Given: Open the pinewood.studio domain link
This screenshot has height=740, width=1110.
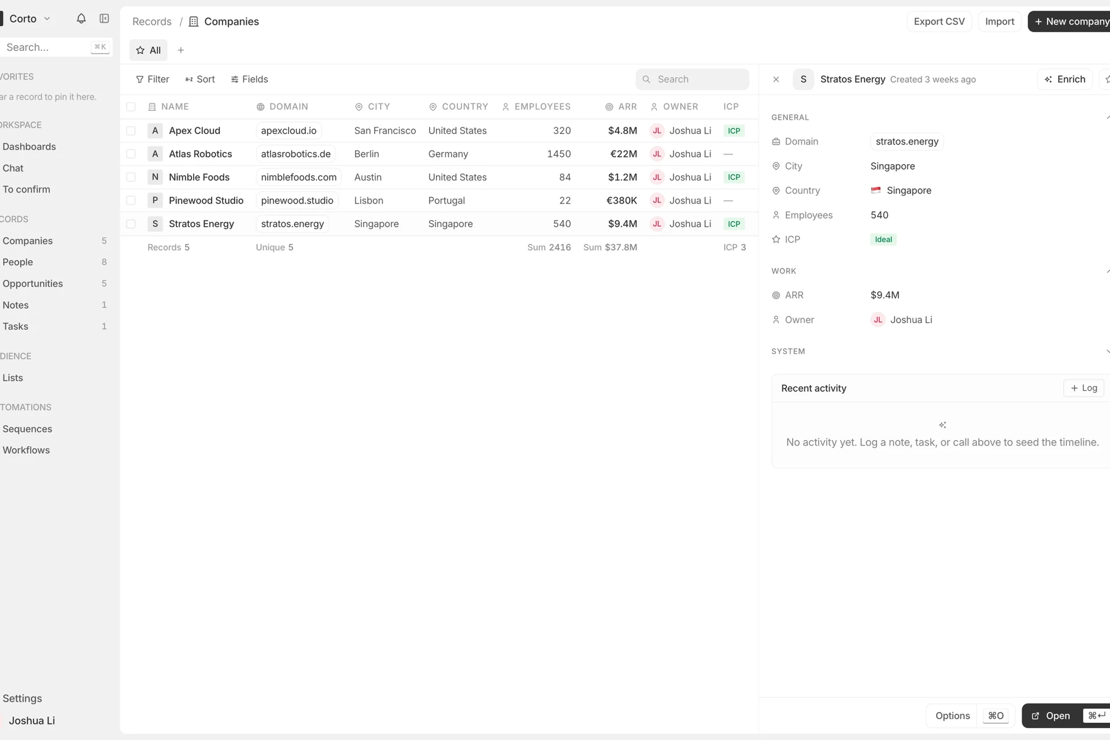Looking at the screenshot, I should tap(297, 201).
